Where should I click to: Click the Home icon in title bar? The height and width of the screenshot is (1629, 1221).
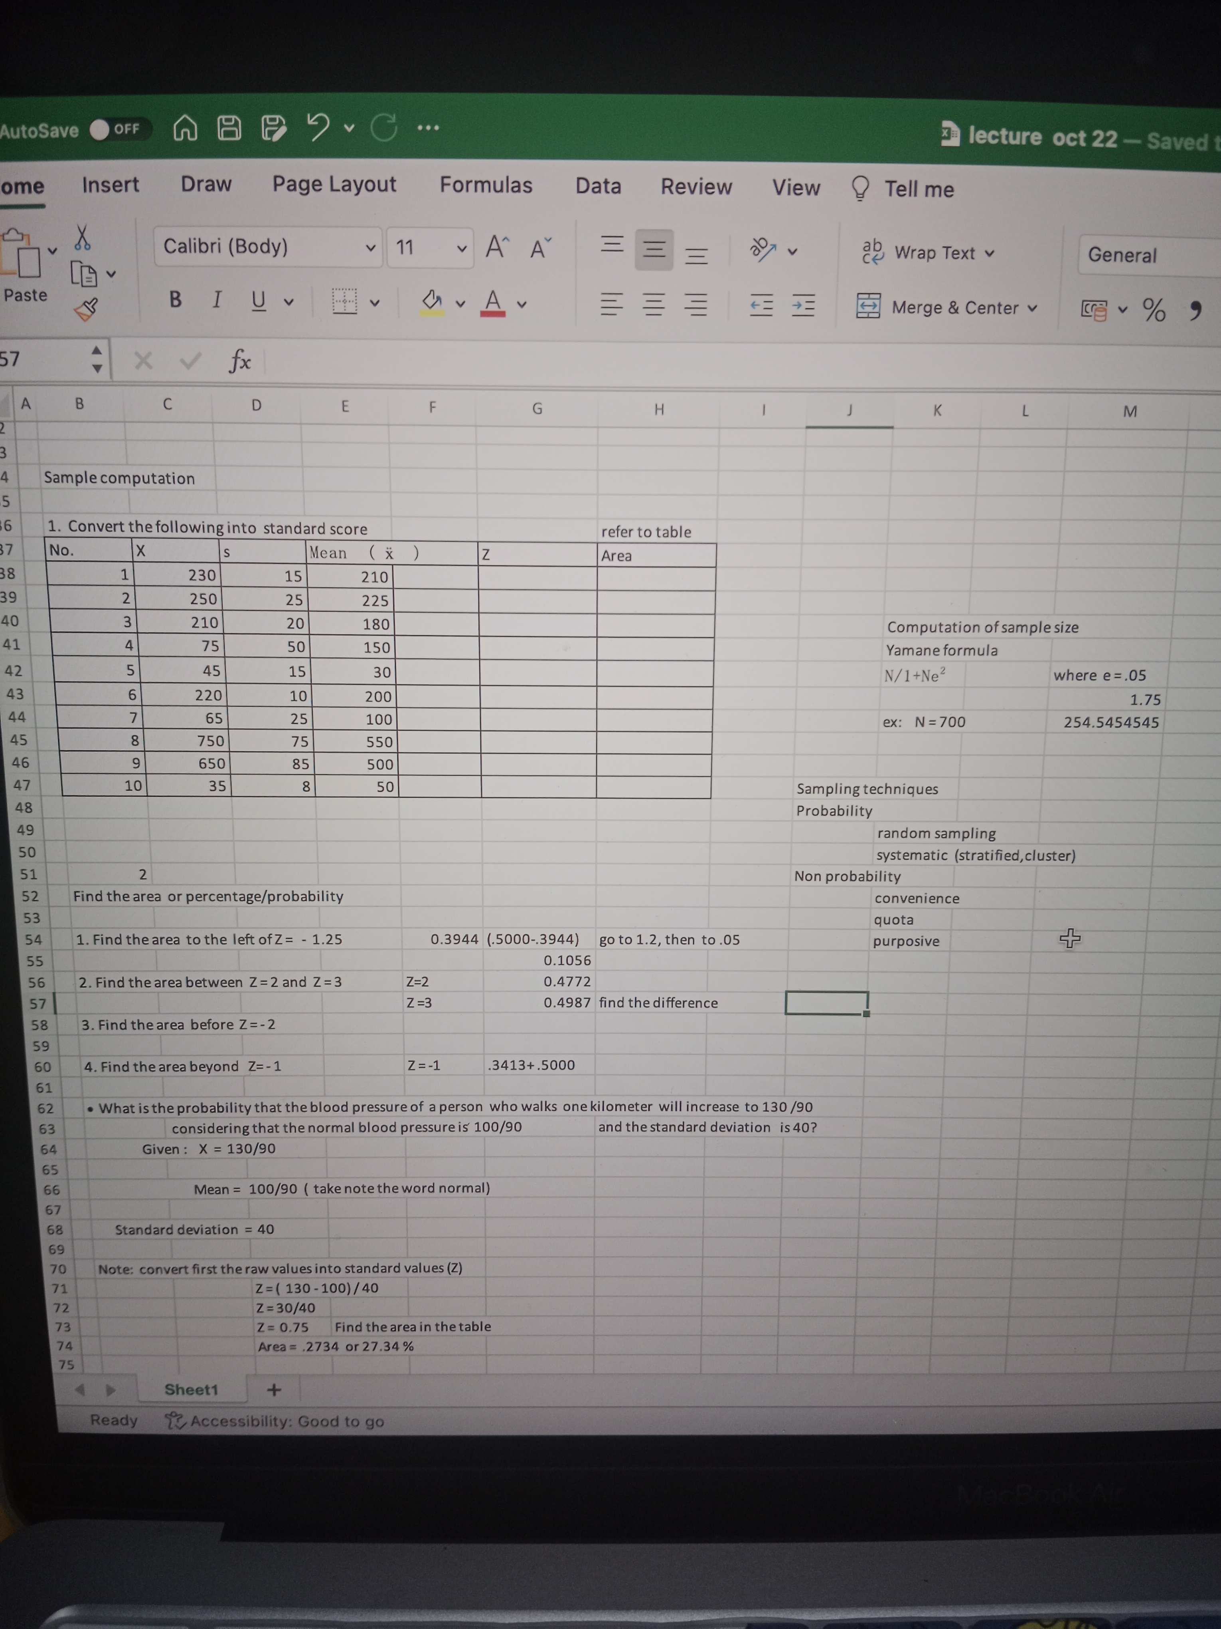point(185,129)
